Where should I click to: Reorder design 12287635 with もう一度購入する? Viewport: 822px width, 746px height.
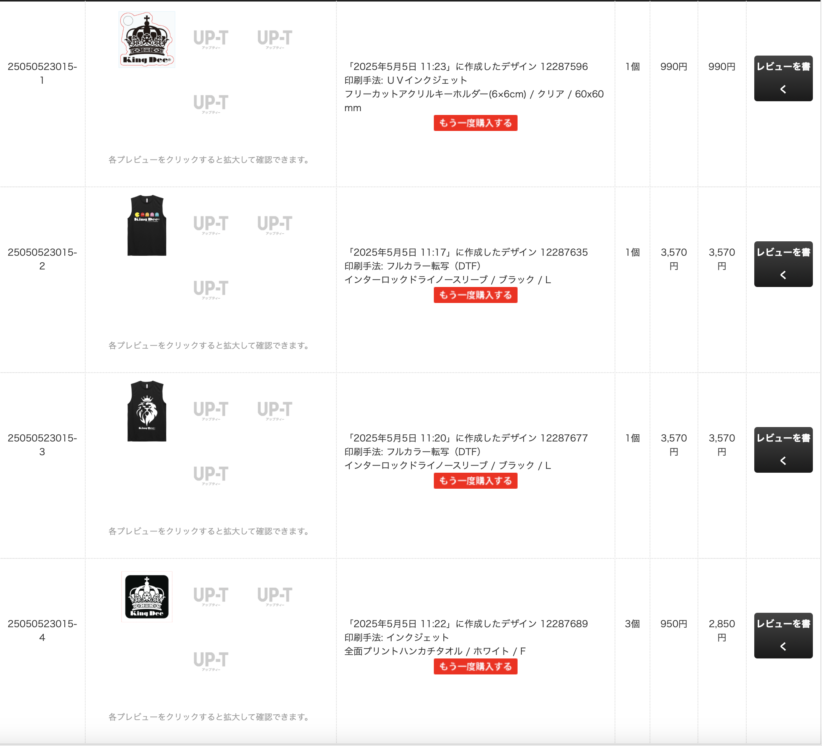[x=475, y=295]
